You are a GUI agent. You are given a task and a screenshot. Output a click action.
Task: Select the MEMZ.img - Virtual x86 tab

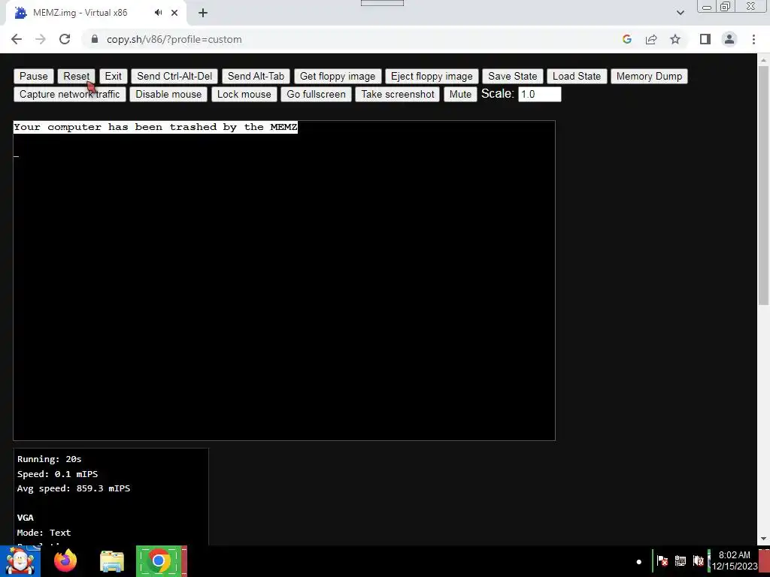point(95,13)
